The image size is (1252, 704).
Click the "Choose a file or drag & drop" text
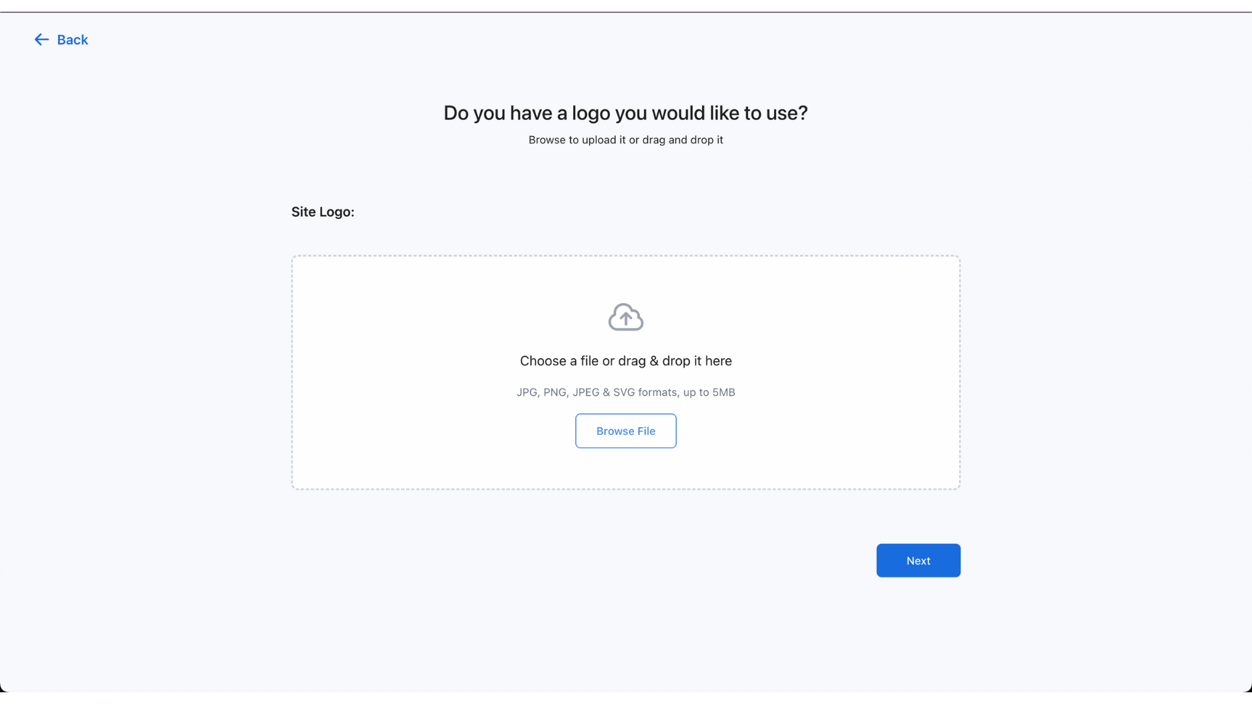point(625,361)
